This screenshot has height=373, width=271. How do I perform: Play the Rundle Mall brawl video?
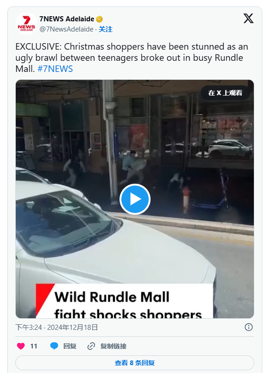tap(135, 199)
